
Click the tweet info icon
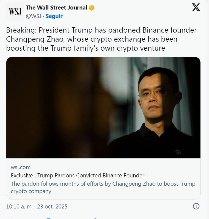pos(196,206)
